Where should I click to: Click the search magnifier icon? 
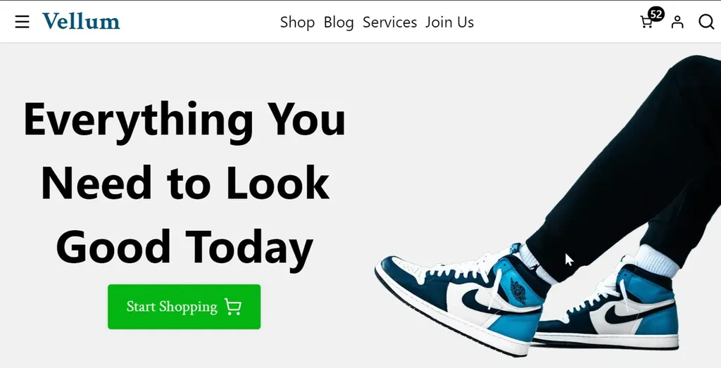tap(706, 22)
